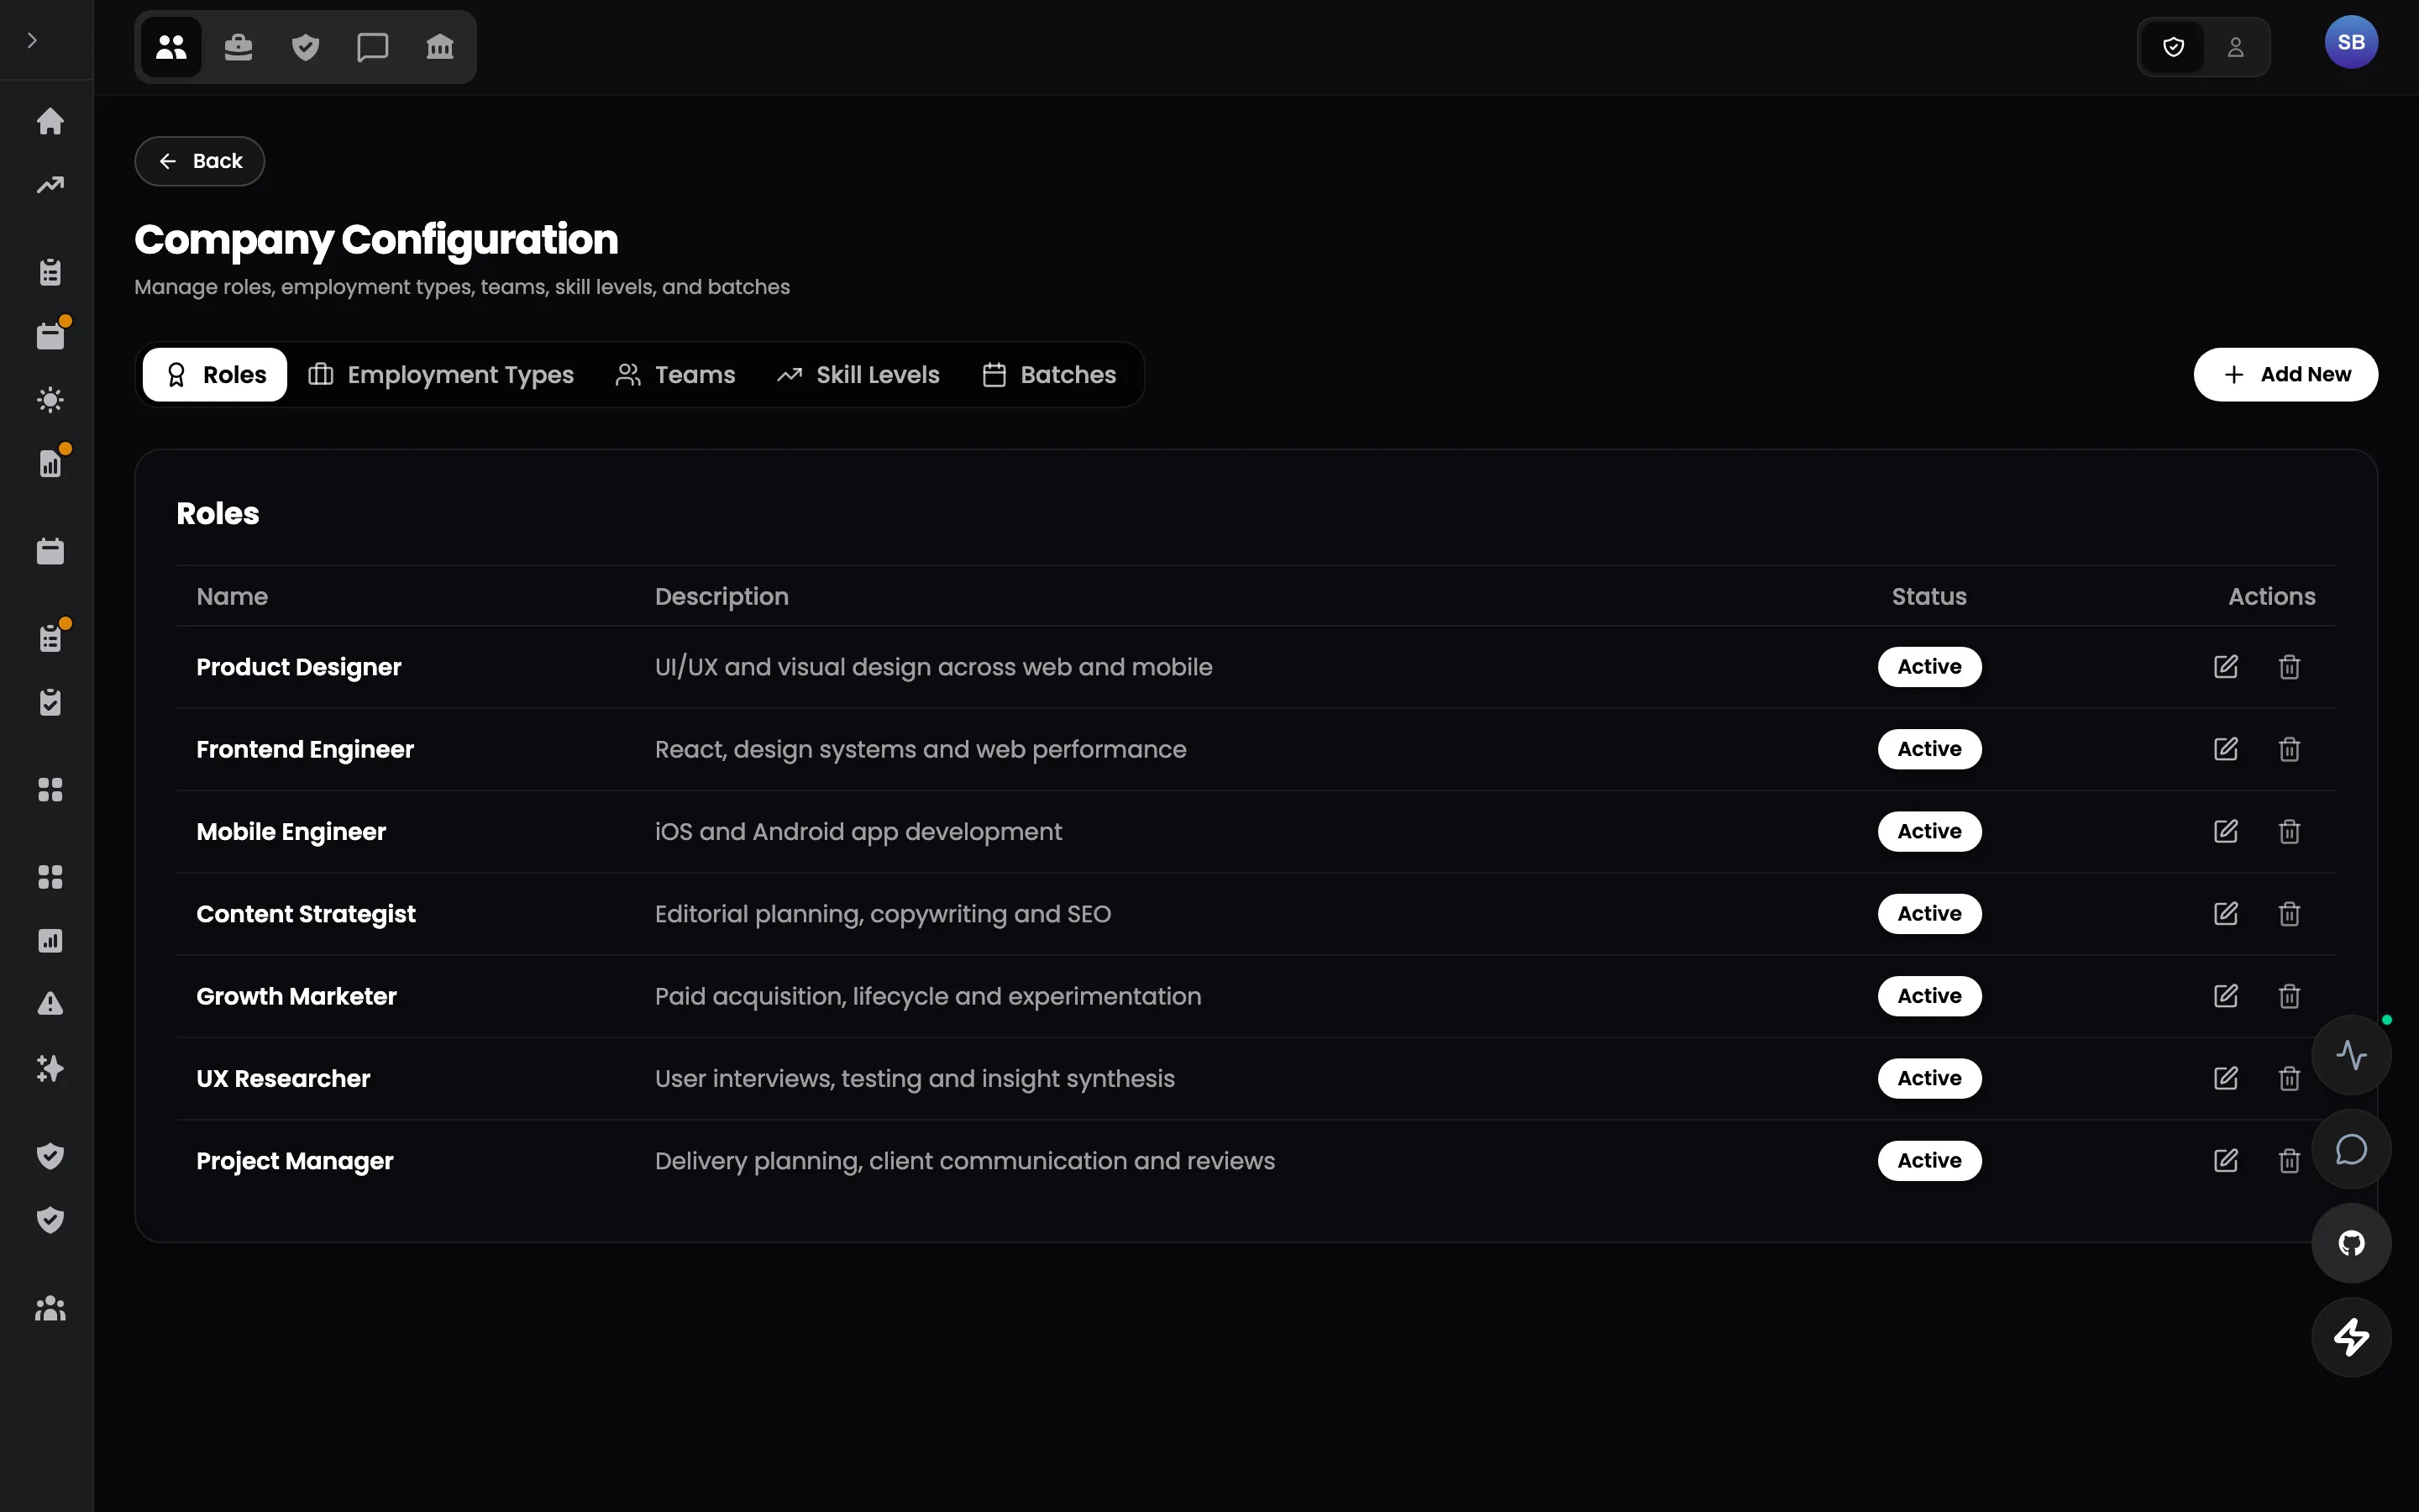Click Active status badge for Frontend Engineer
2419x1512 pixels.
[x=1929, y=749]
